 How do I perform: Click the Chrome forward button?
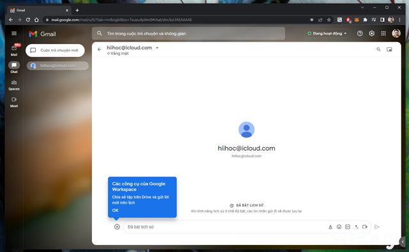[x=19, y=20]
